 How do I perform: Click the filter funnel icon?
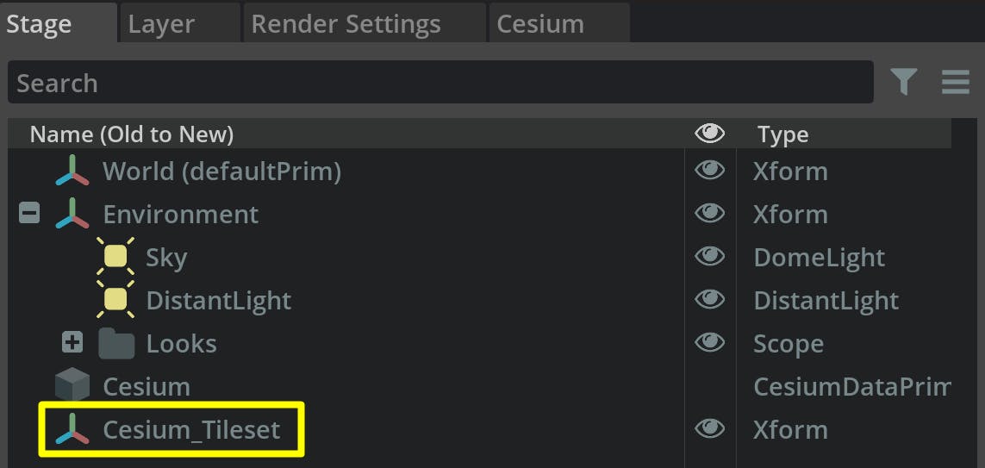(903, 82)
